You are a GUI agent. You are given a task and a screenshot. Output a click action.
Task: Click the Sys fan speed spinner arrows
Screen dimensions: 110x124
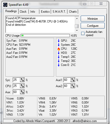click(x=22, y=80)
